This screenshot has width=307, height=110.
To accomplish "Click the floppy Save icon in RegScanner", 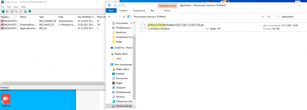I will coord(12,11).
